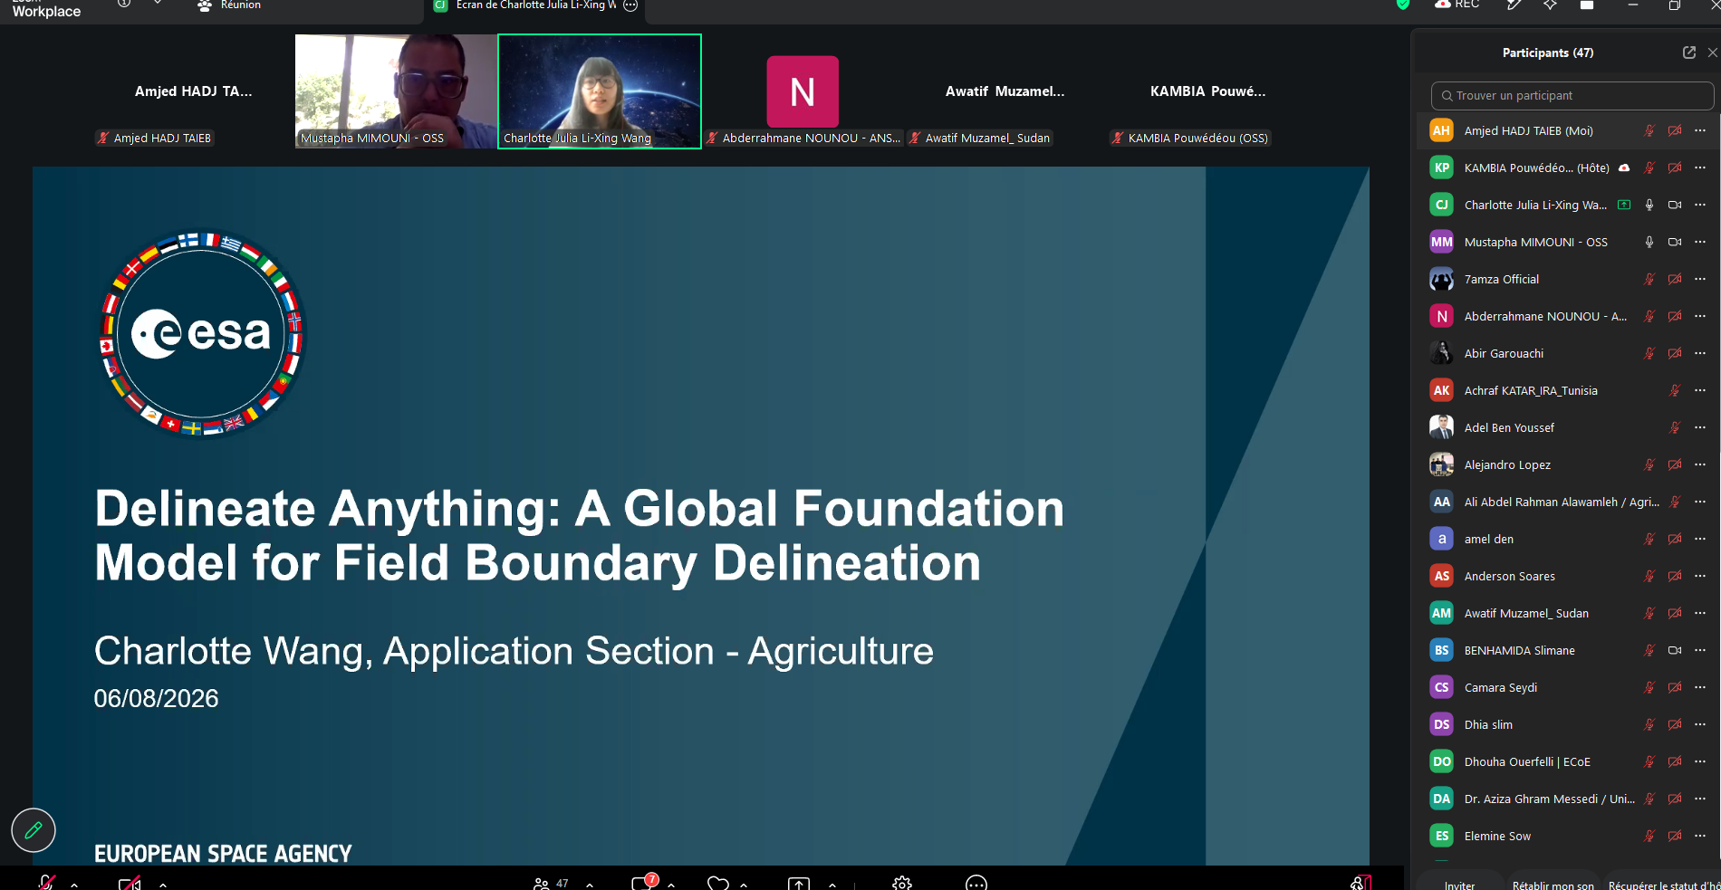Open more options for Charlotte Julia
The width and height of the screenshot is (1721, 890).
coord(1700,205)
